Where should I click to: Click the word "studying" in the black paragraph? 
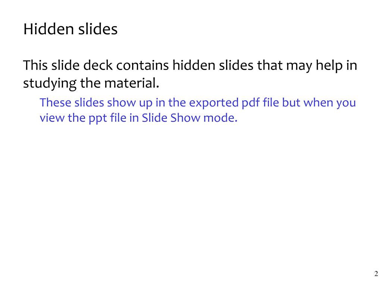[x=50, y=83]
